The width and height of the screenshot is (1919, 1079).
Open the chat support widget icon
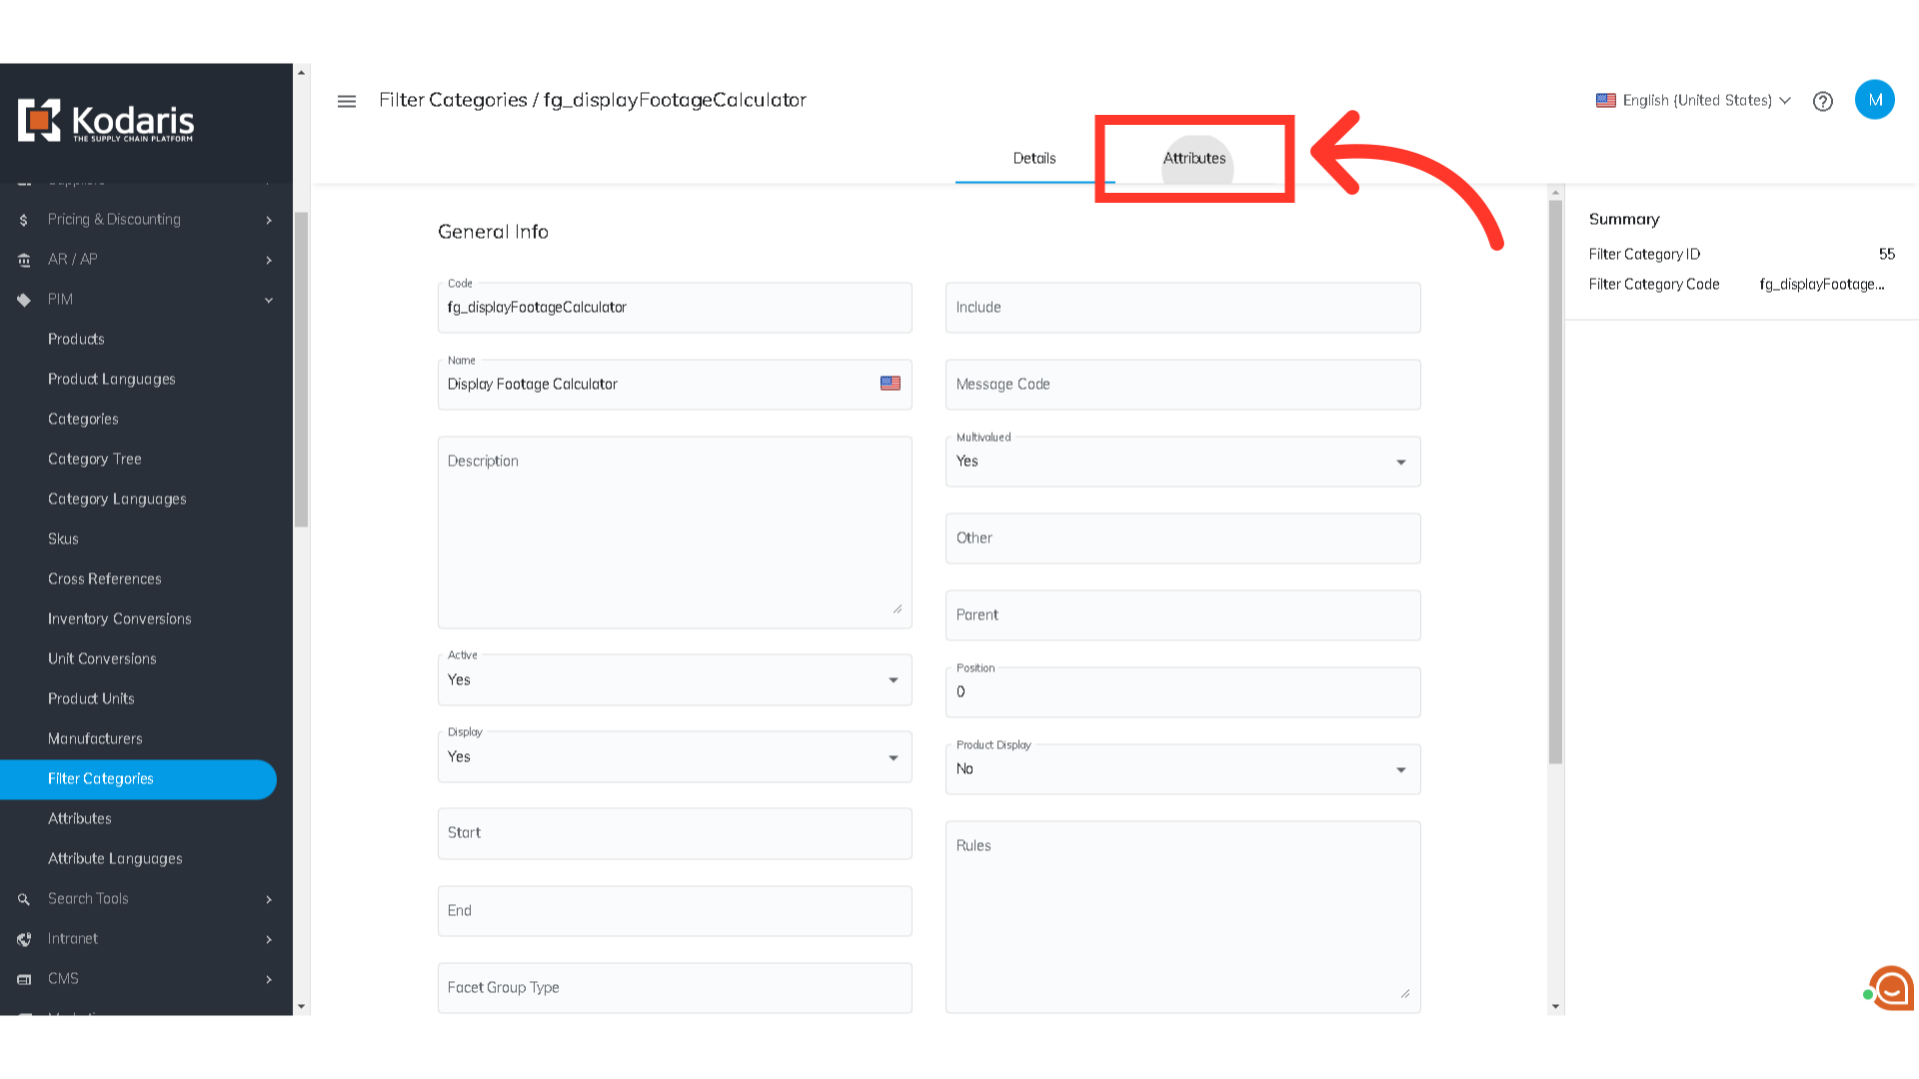coord(1891,988)
